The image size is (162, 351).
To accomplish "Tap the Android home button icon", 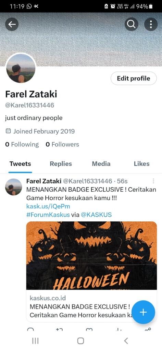I will (x=80, y=341).
